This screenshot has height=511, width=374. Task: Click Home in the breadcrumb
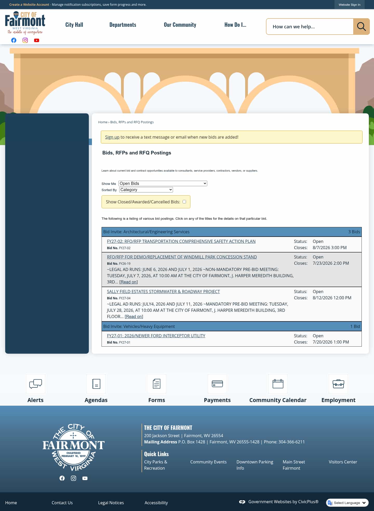(x=103, y=122)
